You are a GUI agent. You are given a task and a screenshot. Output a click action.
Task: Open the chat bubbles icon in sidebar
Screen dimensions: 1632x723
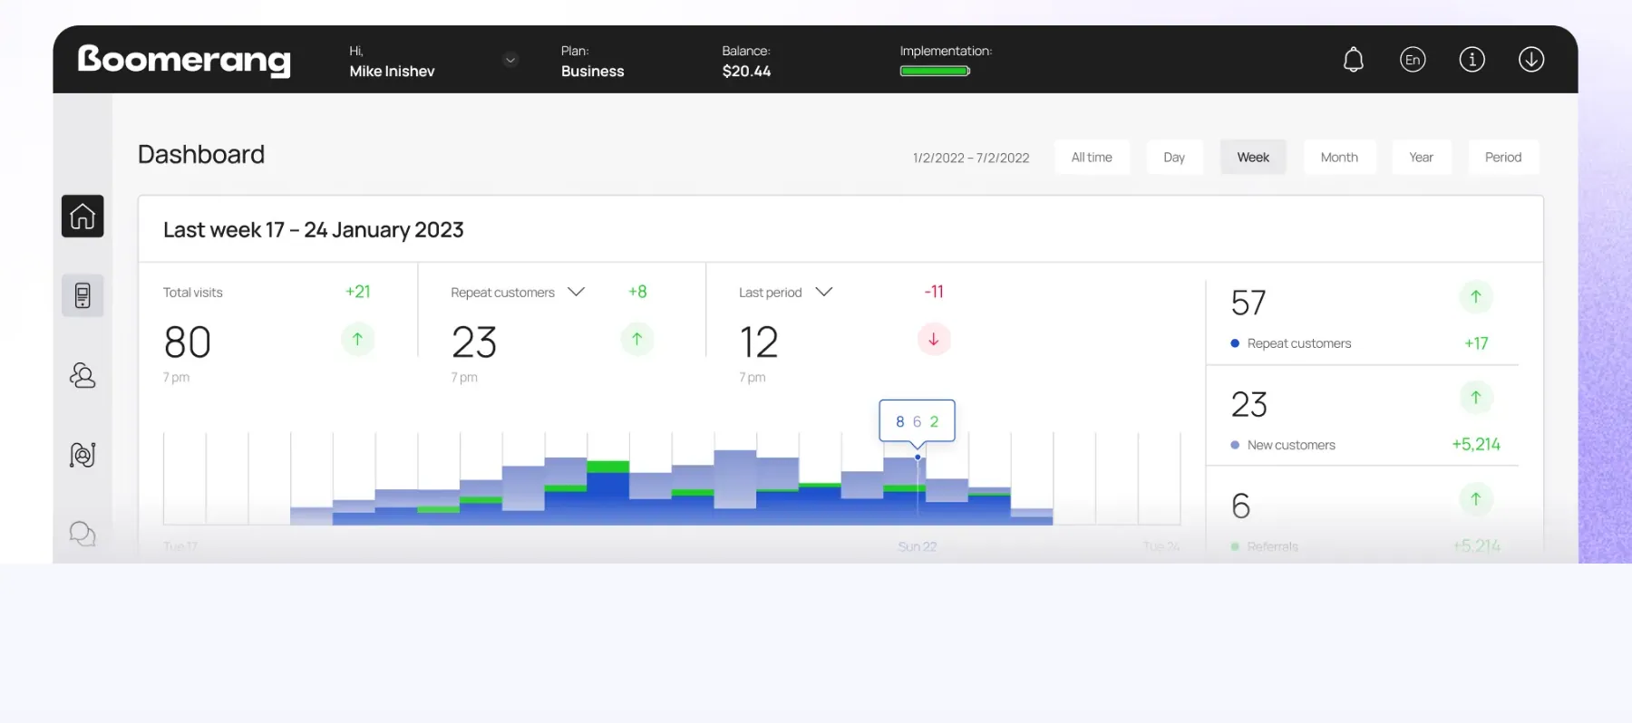[x=83, y=534]
